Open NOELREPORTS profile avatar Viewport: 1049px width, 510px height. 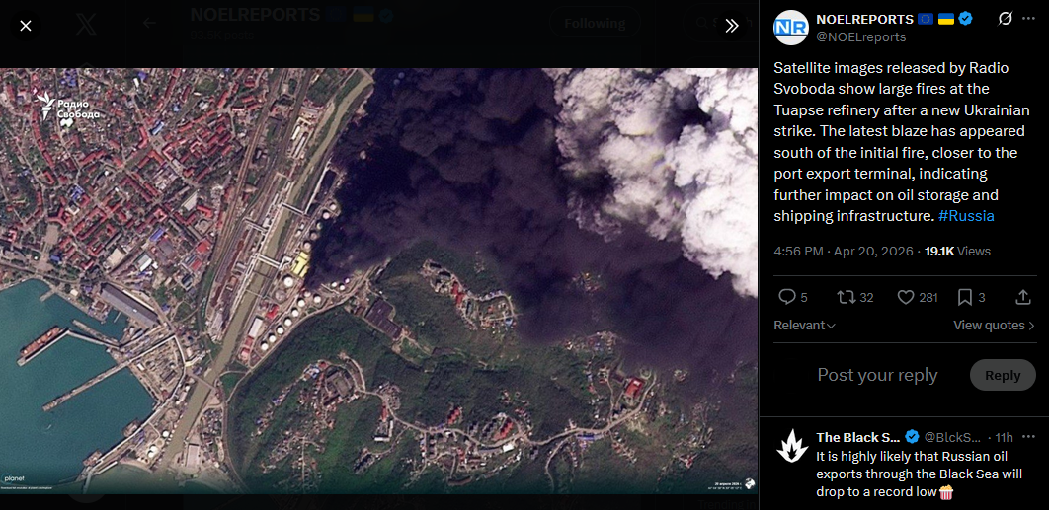point(791,28)
